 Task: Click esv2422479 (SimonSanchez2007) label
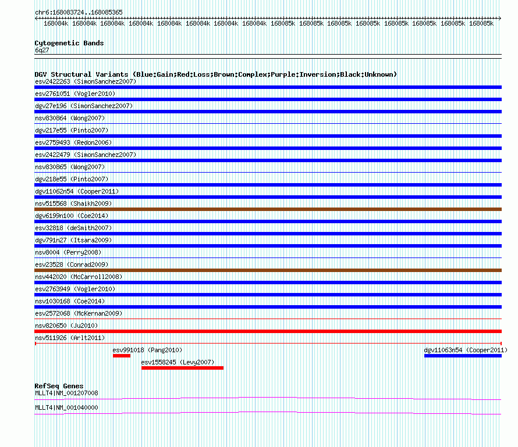[x=86, y=155]
